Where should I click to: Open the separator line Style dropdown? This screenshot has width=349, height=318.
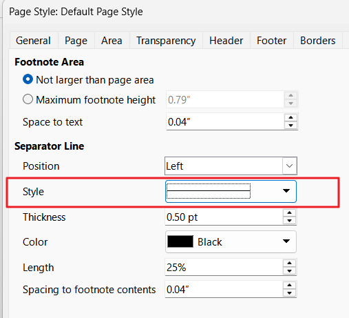[x=231, y=191]
